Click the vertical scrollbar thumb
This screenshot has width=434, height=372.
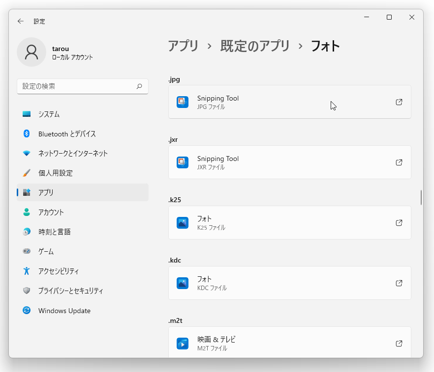(421, 198)
